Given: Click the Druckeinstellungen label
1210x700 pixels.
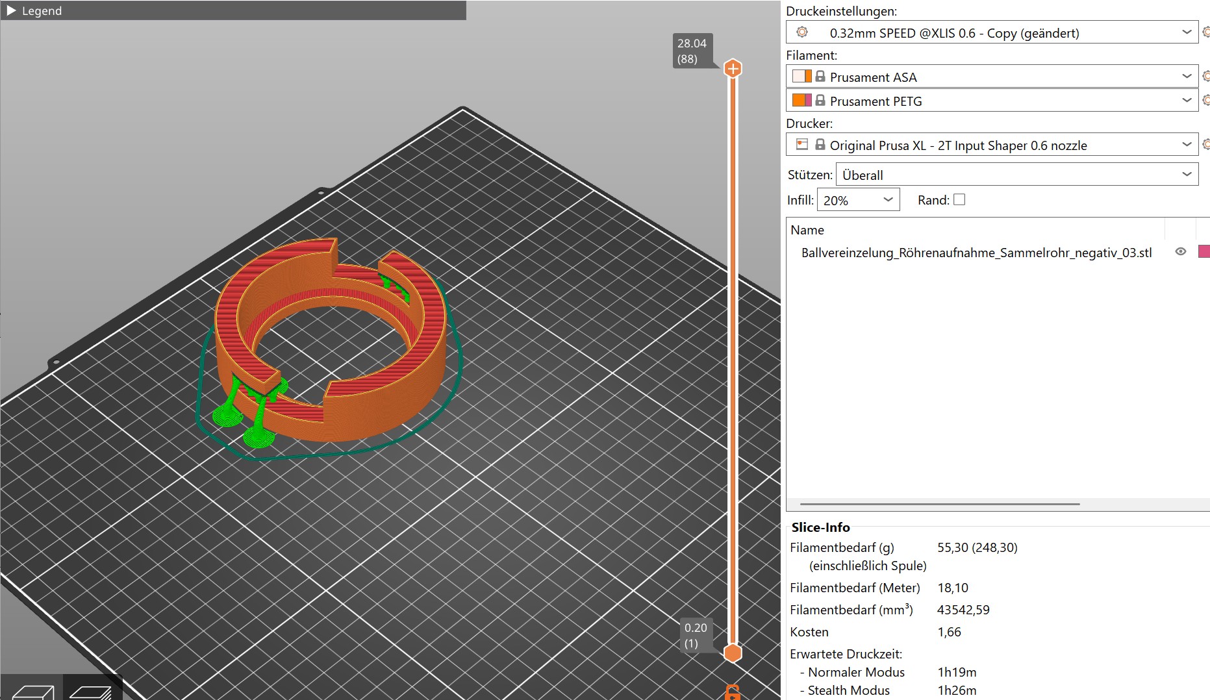Looking at the screenshot, I should [x=841, y=11].
